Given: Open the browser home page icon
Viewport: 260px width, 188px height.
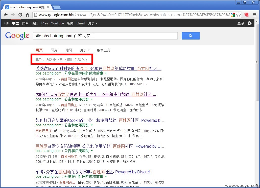Looking at the screenshot, I should [28, 15].
